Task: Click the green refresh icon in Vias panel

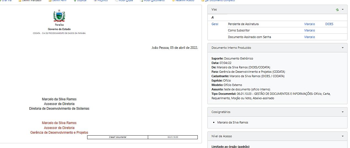Action: [337, 10]
